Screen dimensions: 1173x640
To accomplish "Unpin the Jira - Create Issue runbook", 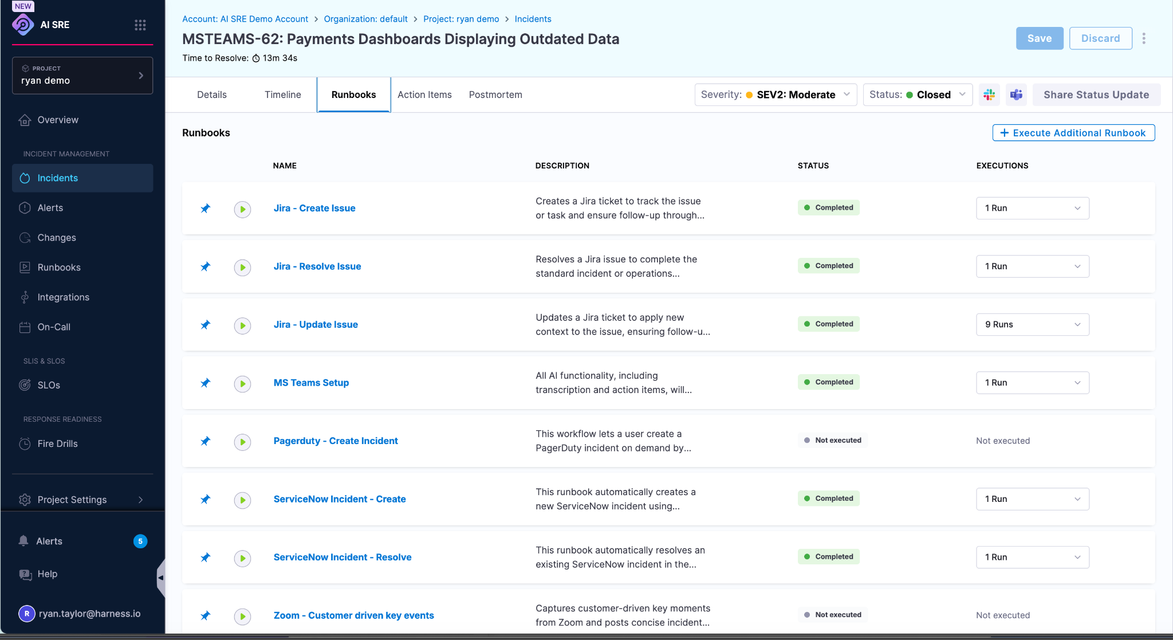I will click(205, 209).
